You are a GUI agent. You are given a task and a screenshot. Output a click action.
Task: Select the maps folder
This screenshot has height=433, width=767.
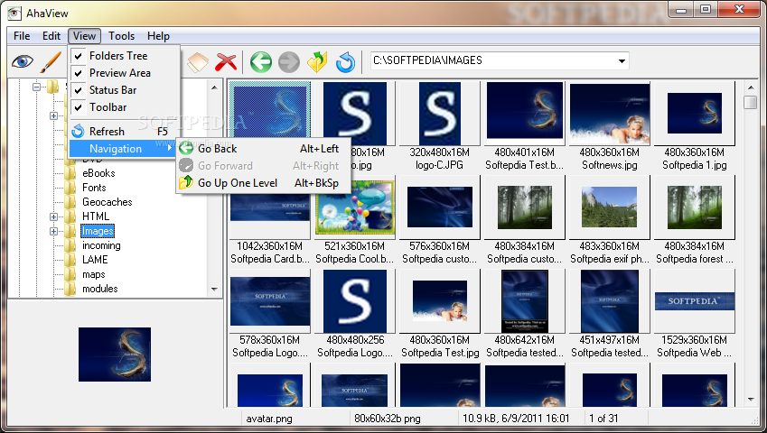click(93, 274)
